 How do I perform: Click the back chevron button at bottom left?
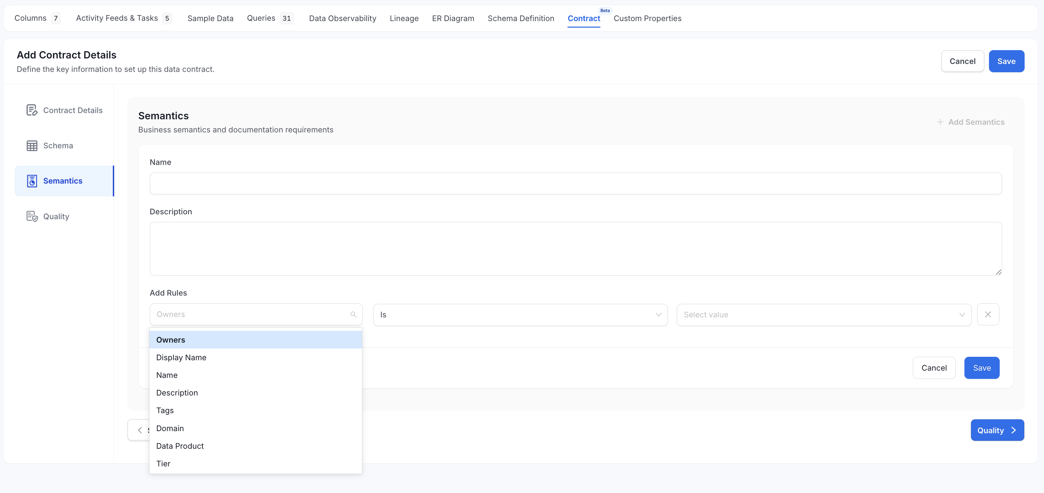click(139, 430)
